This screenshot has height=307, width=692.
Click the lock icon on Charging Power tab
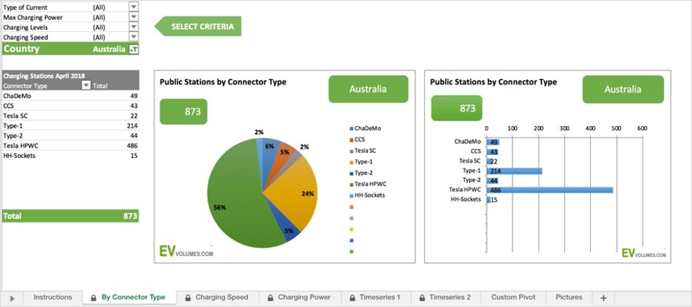[271, 297]
